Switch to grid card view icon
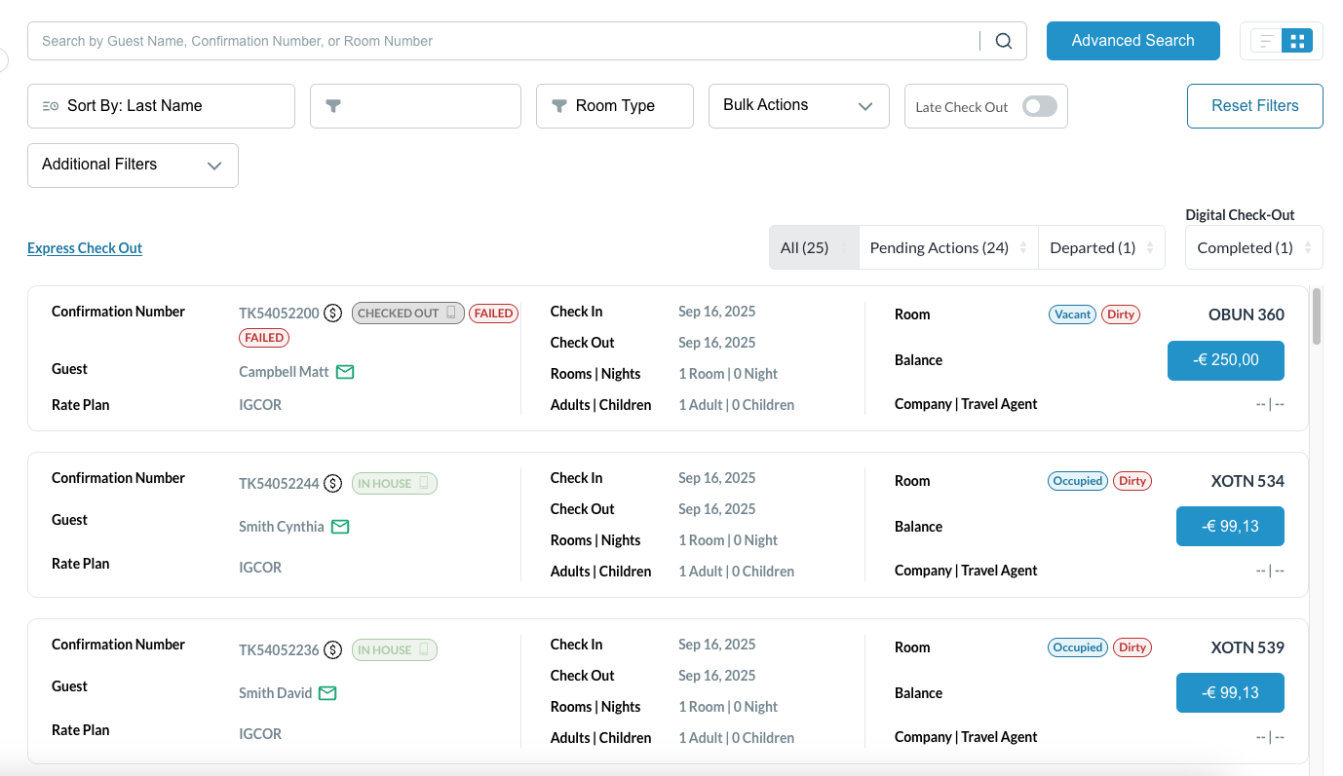This screenshot has height=776, width=1343. point(1297,41)
